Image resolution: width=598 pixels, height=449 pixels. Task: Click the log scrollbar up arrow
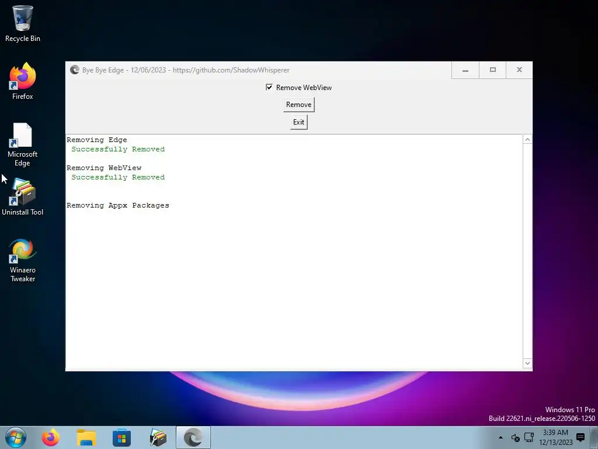(527, 140)
